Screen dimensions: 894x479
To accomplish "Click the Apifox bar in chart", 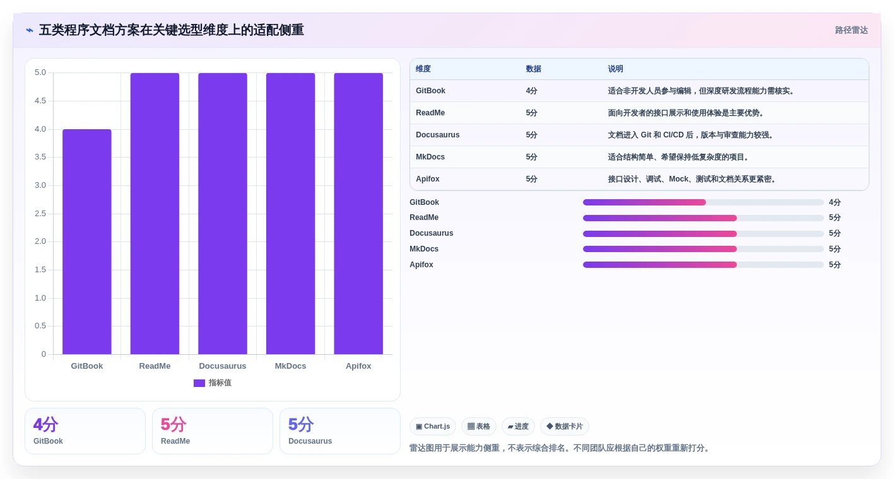I will [x=358, y=214].
